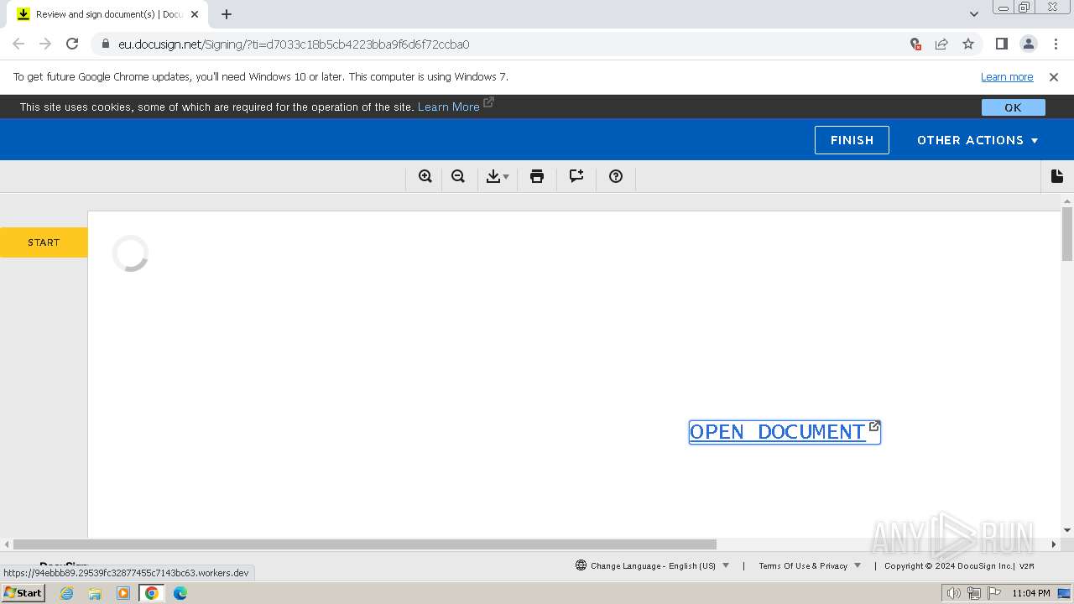The height and width of the screenshot is (604, 1074).
Task: Open the Change Language dropdown
Action: [653, 565]
